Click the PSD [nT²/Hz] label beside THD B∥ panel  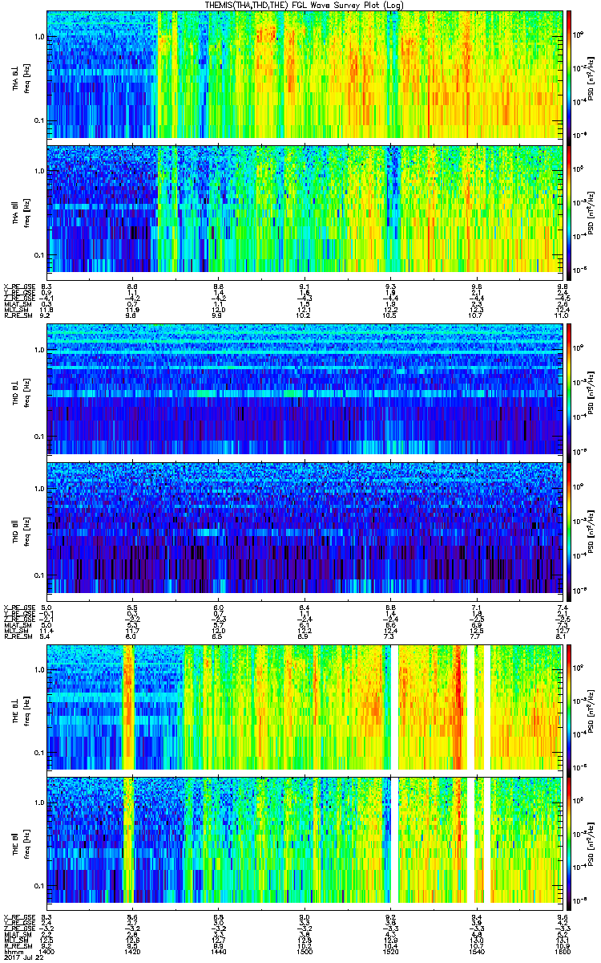coord(592,530)
